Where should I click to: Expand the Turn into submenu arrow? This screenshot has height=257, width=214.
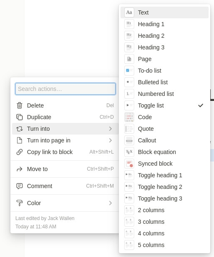pos(111,129)
